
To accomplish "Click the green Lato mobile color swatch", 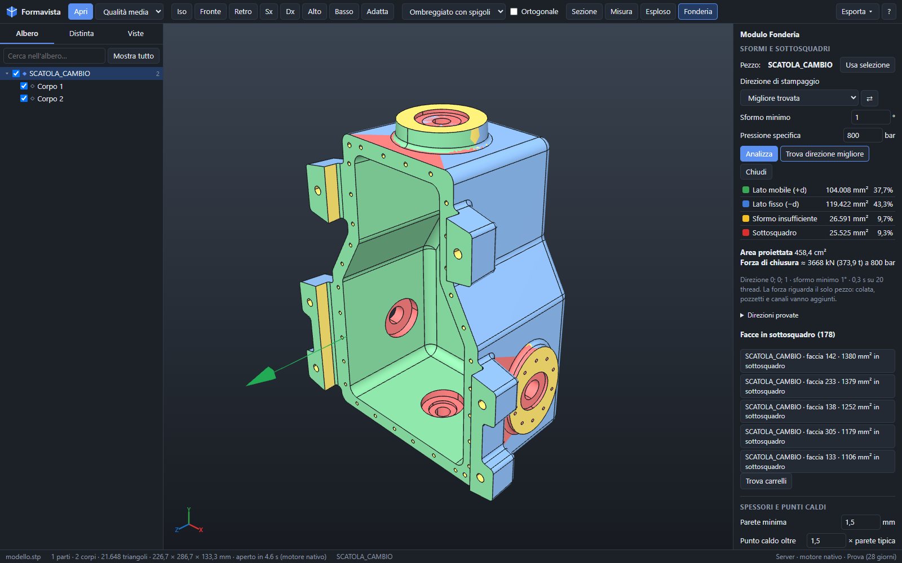I will pyautogui.click(x=746, y=190).
